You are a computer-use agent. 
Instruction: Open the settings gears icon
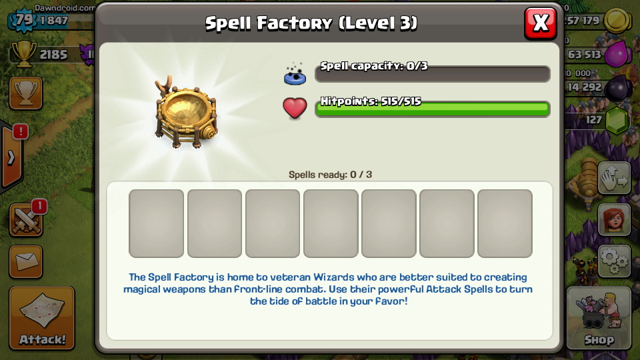[614, 261]
